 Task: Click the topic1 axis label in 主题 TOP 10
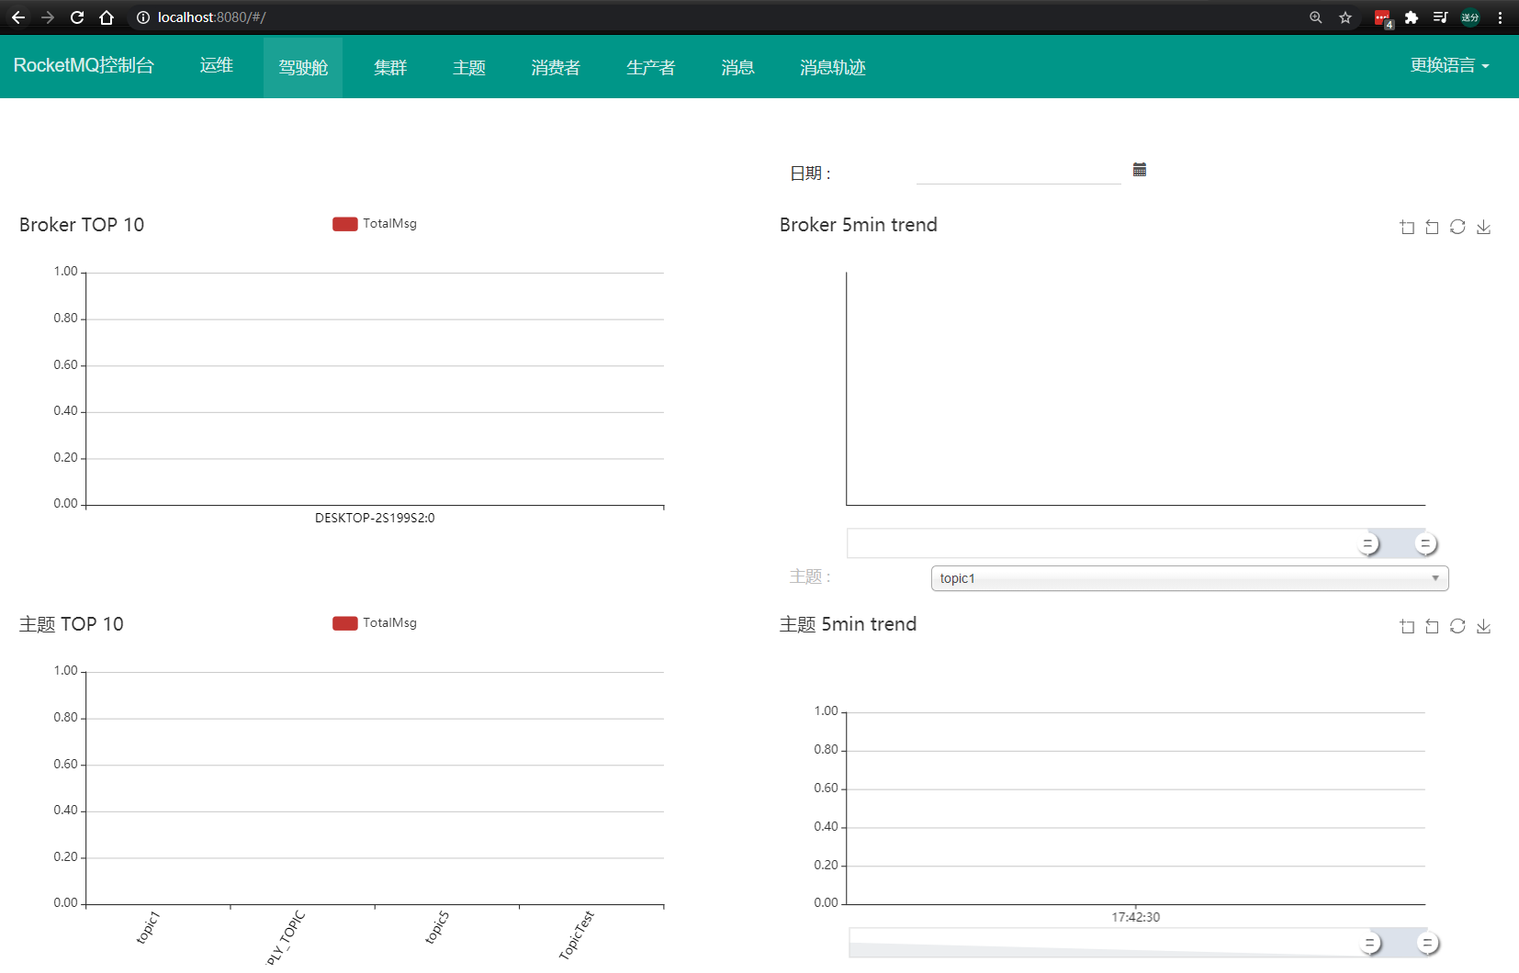[148, 927]
